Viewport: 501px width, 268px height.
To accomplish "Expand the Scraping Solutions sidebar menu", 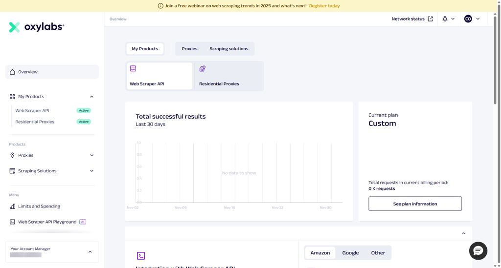I will (91, 171).
